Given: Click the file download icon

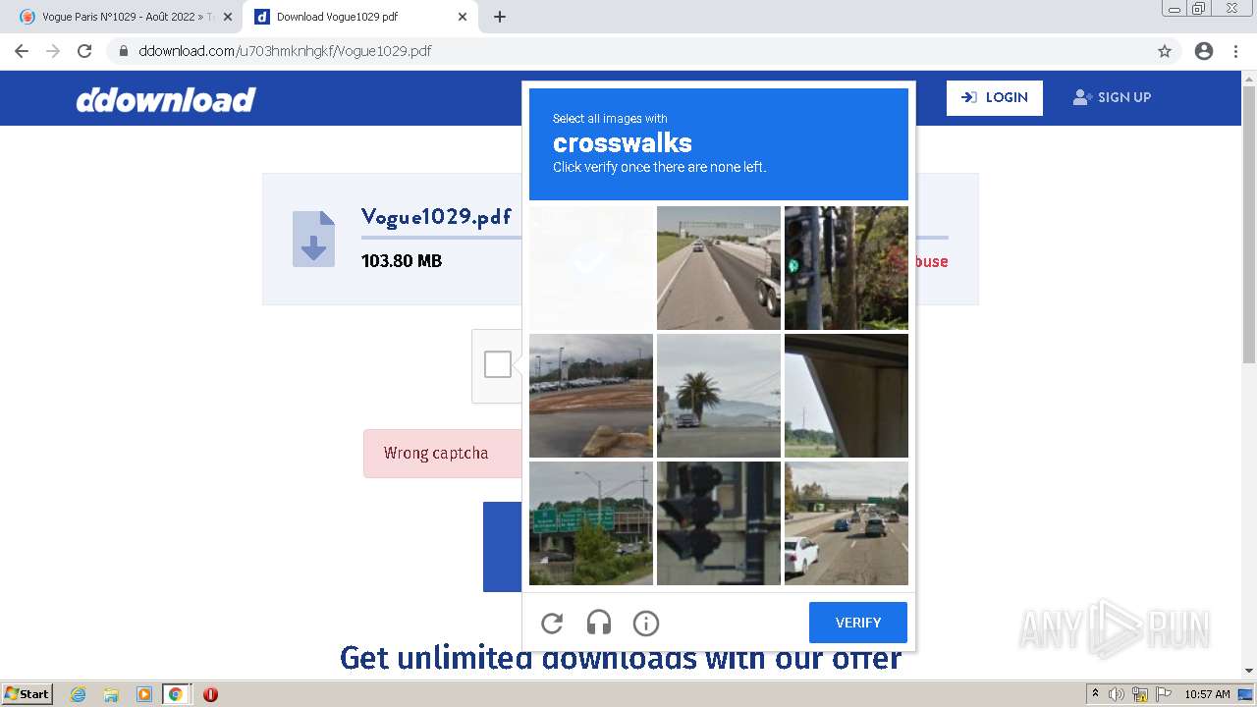Looking at the screenshot, I should click(x=313, y=239).
